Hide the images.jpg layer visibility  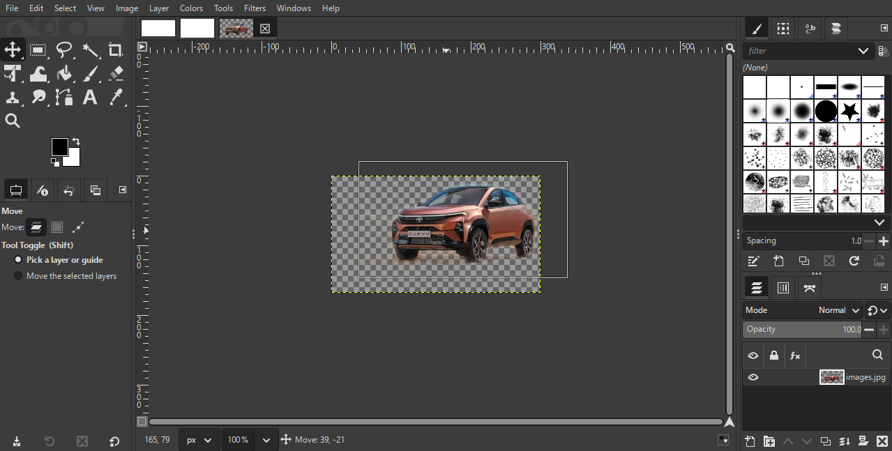click(753, 377)
